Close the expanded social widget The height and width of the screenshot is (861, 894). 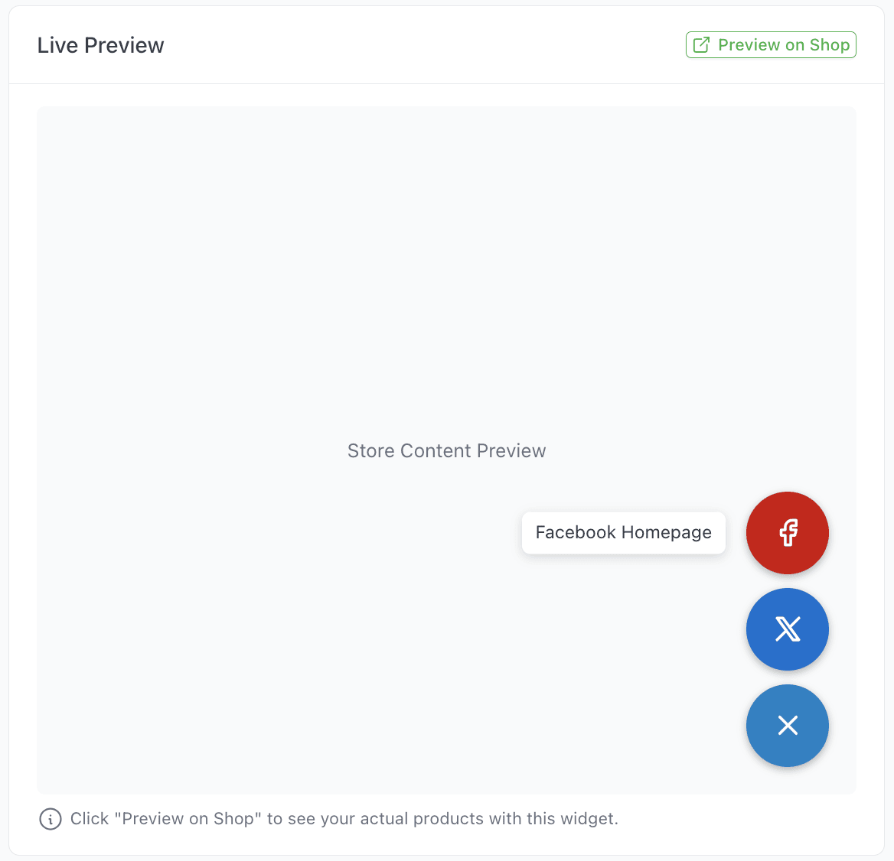click(787, 725)
